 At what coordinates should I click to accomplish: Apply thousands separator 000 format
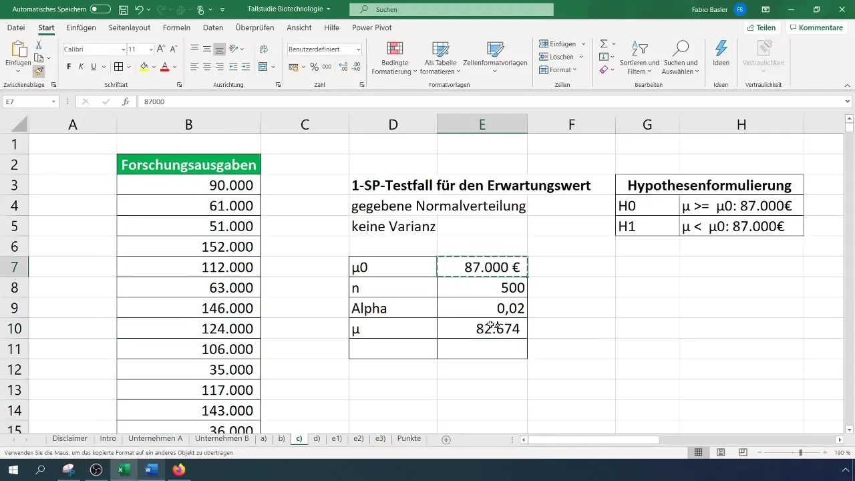point(327,67)
